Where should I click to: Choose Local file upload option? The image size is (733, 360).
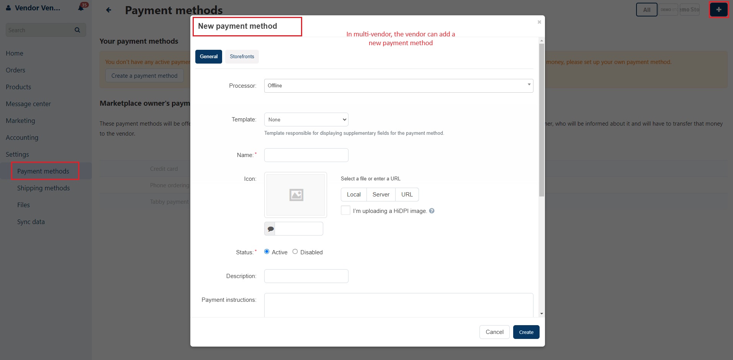click(354, 195)
